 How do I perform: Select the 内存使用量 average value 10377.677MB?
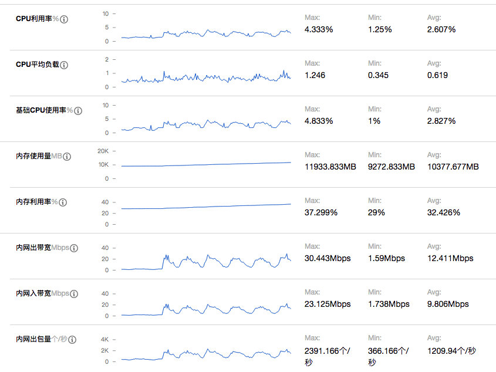tap(453, 167)
